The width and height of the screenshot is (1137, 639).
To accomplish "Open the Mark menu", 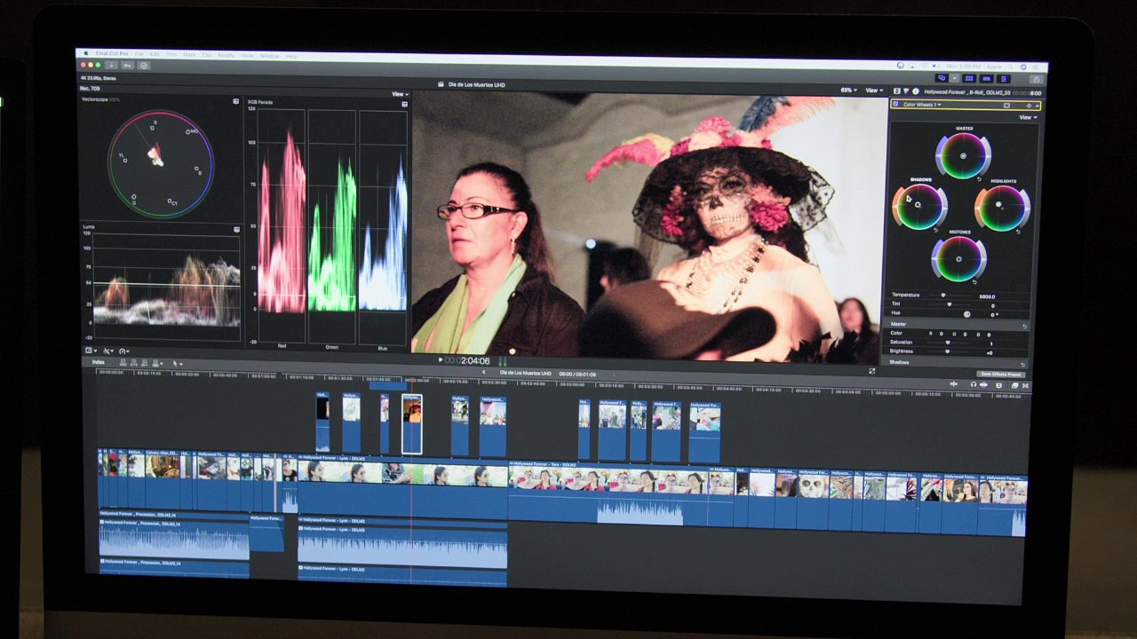I will [x=189, y=55].
